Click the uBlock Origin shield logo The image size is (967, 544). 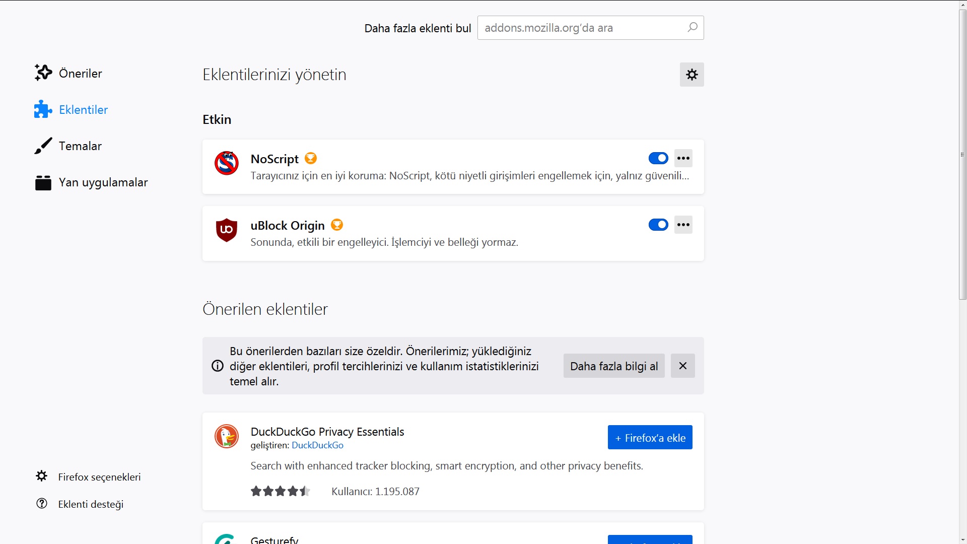(227, 230)
